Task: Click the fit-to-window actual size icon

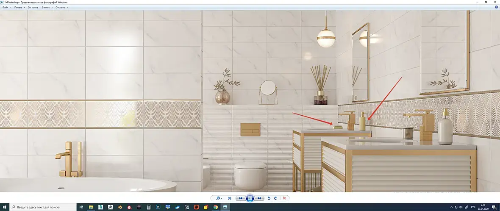Action: click(x=230, y=198)
